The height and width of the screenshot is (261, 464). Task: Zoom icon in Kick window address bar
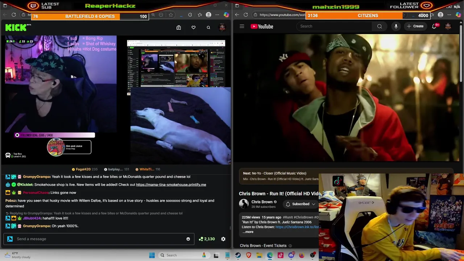pyautogui.click(x=153, y=15)
